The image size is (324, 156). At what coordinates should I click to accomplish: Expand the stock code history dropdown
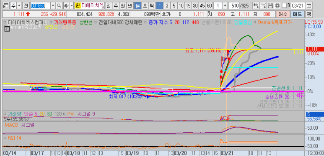53,5
